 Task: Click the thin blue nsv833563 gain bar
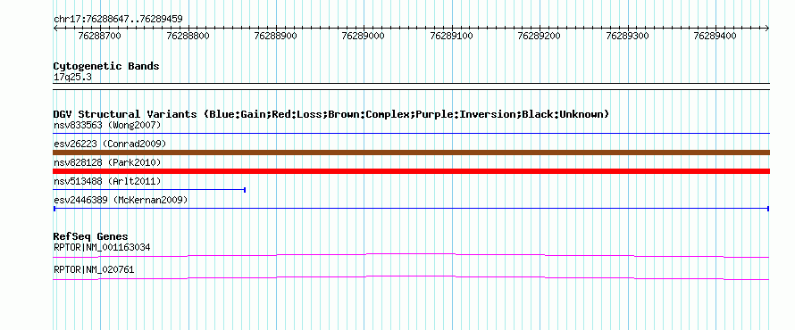412,133
